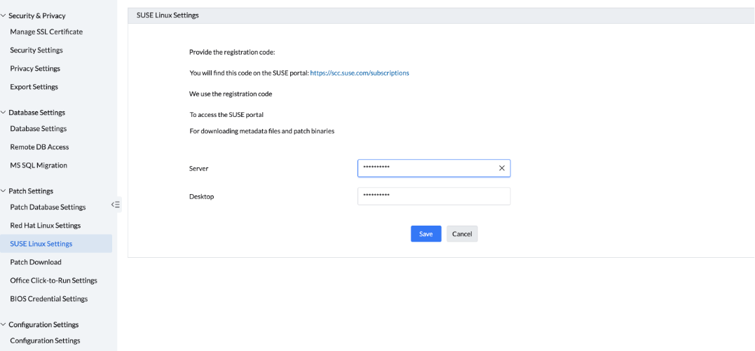The width and height of the screenshot is (755, 351).
Task: Open Patch Database Settings
Action: click(x=48, y=207)
